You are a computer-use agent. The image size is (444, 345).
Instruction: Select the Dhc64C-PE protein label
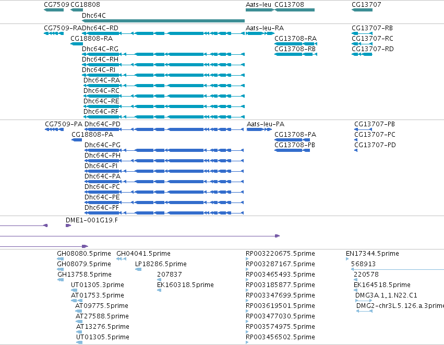[102, 197]
